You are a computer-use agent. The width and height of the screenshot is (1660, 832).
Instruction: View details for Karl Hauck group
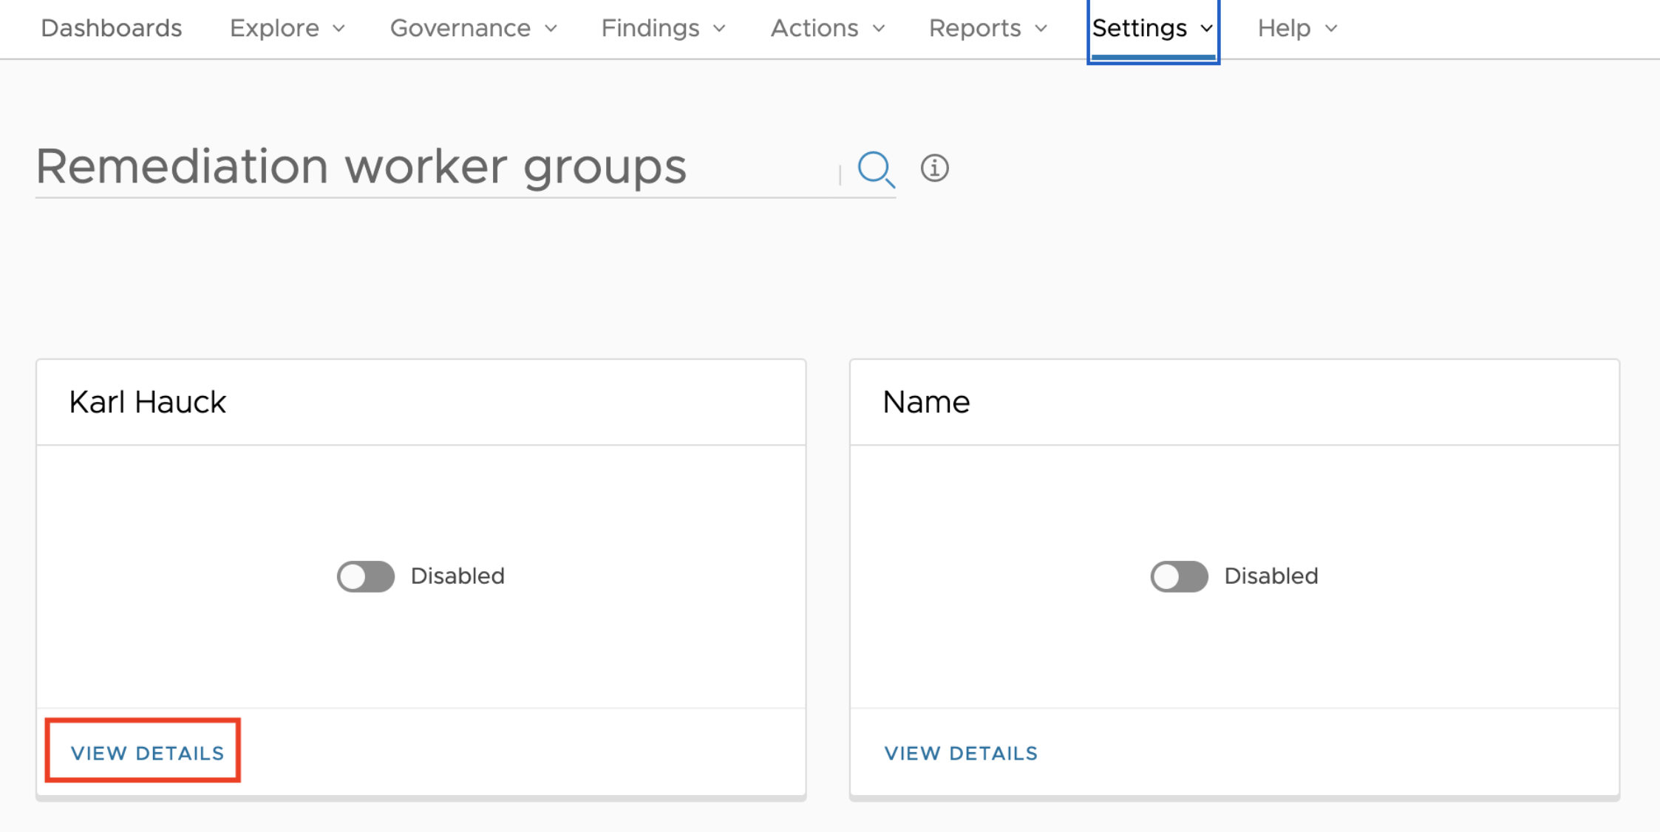click(147, 753)
